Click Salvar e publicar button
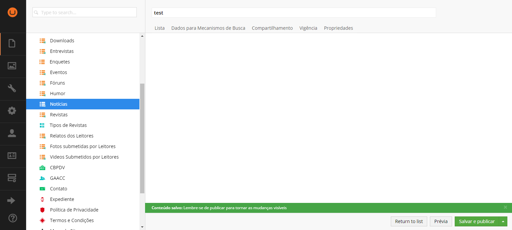 (x=477, y=221)
